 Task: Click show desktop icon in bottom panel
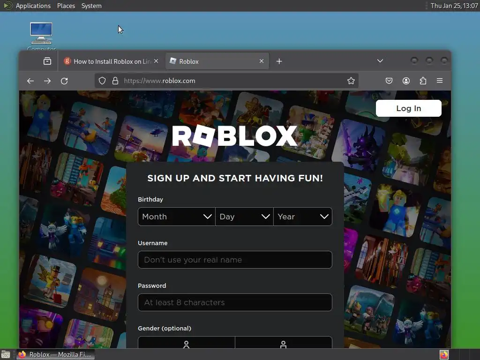(x=6, y=354)
